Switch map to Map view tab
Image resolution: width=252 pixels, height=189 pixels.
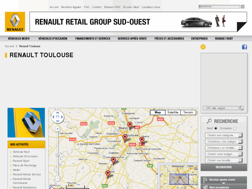(x=158, y=112)
